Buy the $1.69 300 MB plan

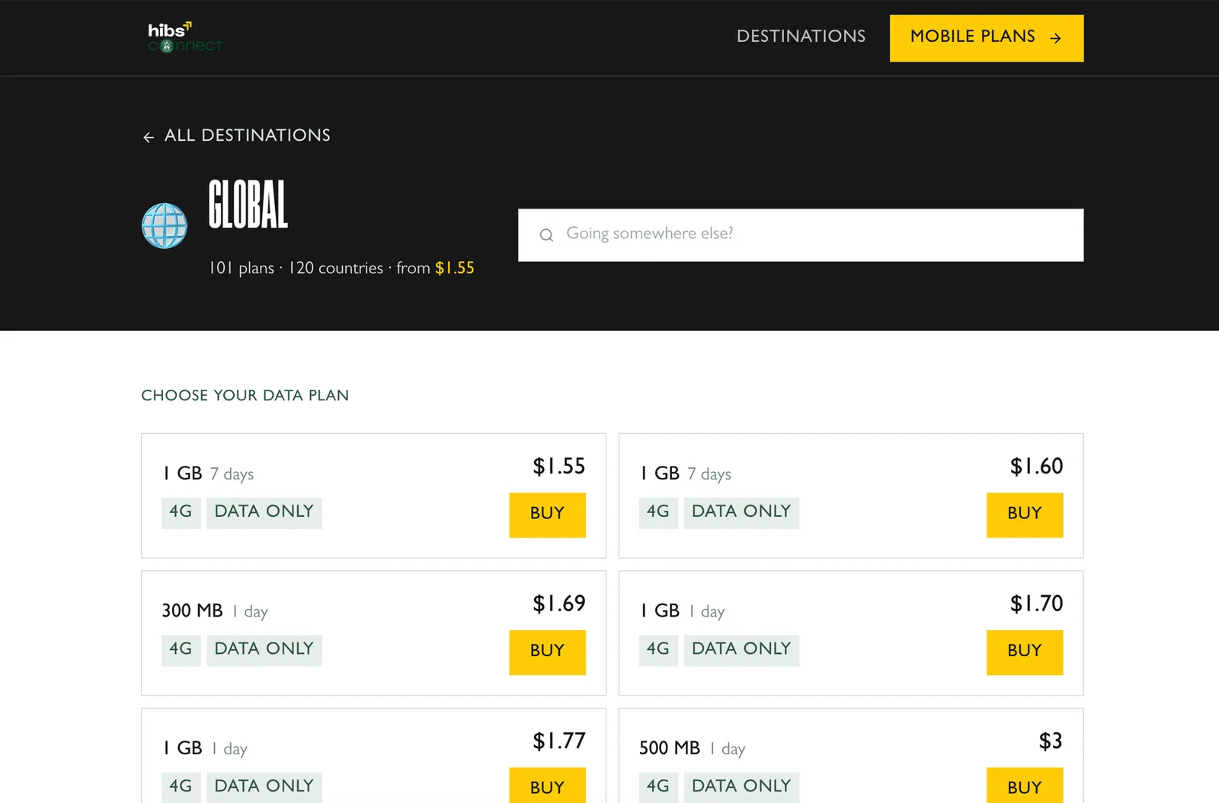547,652
